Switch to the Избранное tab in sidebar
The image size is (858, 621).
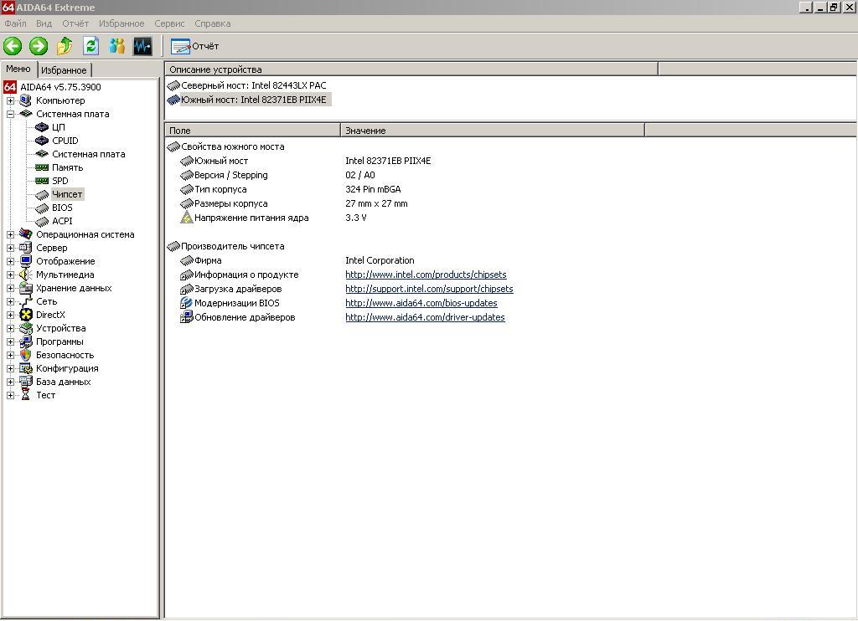coord(64,70)
